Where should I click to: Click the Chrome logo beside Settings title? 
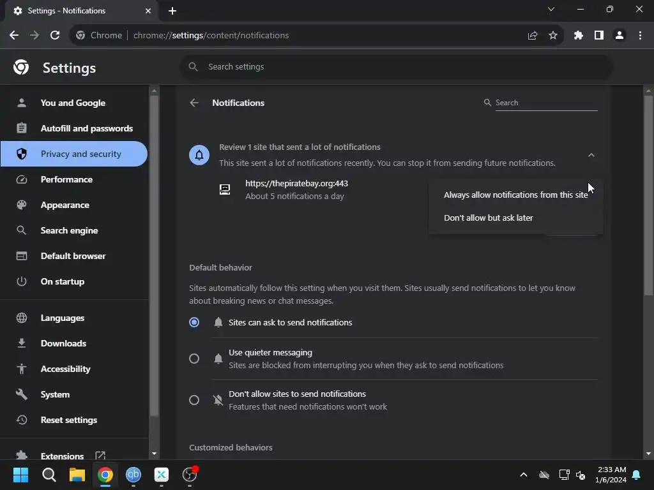pyautogui.click(x=21, y=67)
